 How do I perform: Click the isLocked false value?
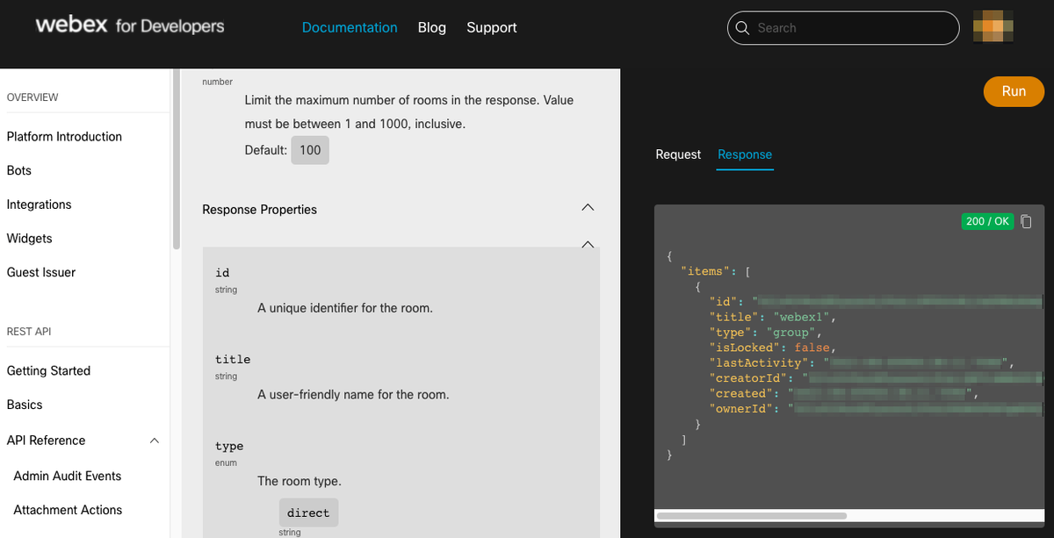point(812,348)
